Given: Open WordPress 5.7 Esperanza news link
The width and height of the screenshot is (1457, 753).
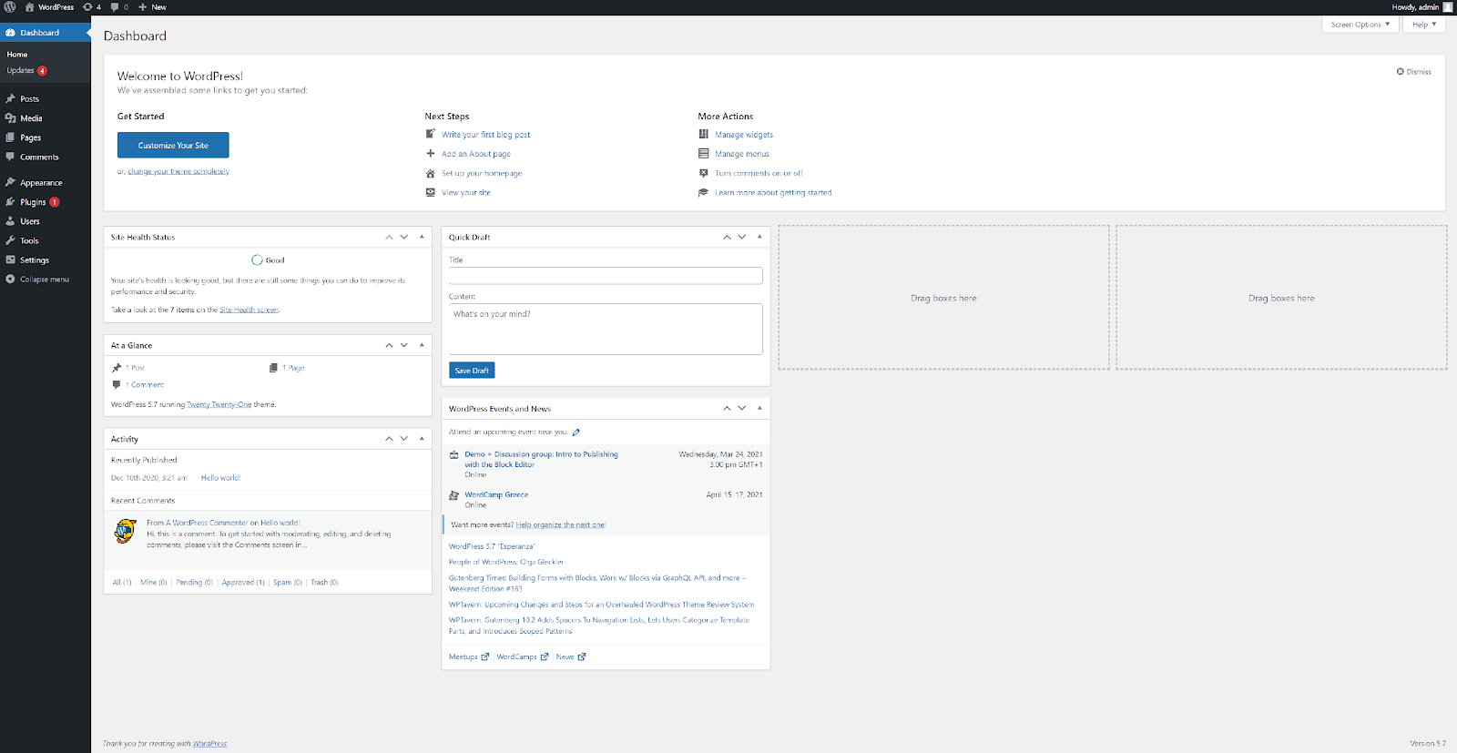Looking at the screenshot, I should 492,546.
